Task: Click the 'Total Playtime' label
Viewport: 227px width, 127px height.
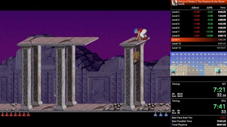Action: 179,125
